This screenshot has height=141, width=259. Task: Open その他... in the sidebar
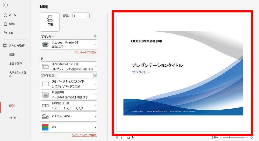pos(14,118)
